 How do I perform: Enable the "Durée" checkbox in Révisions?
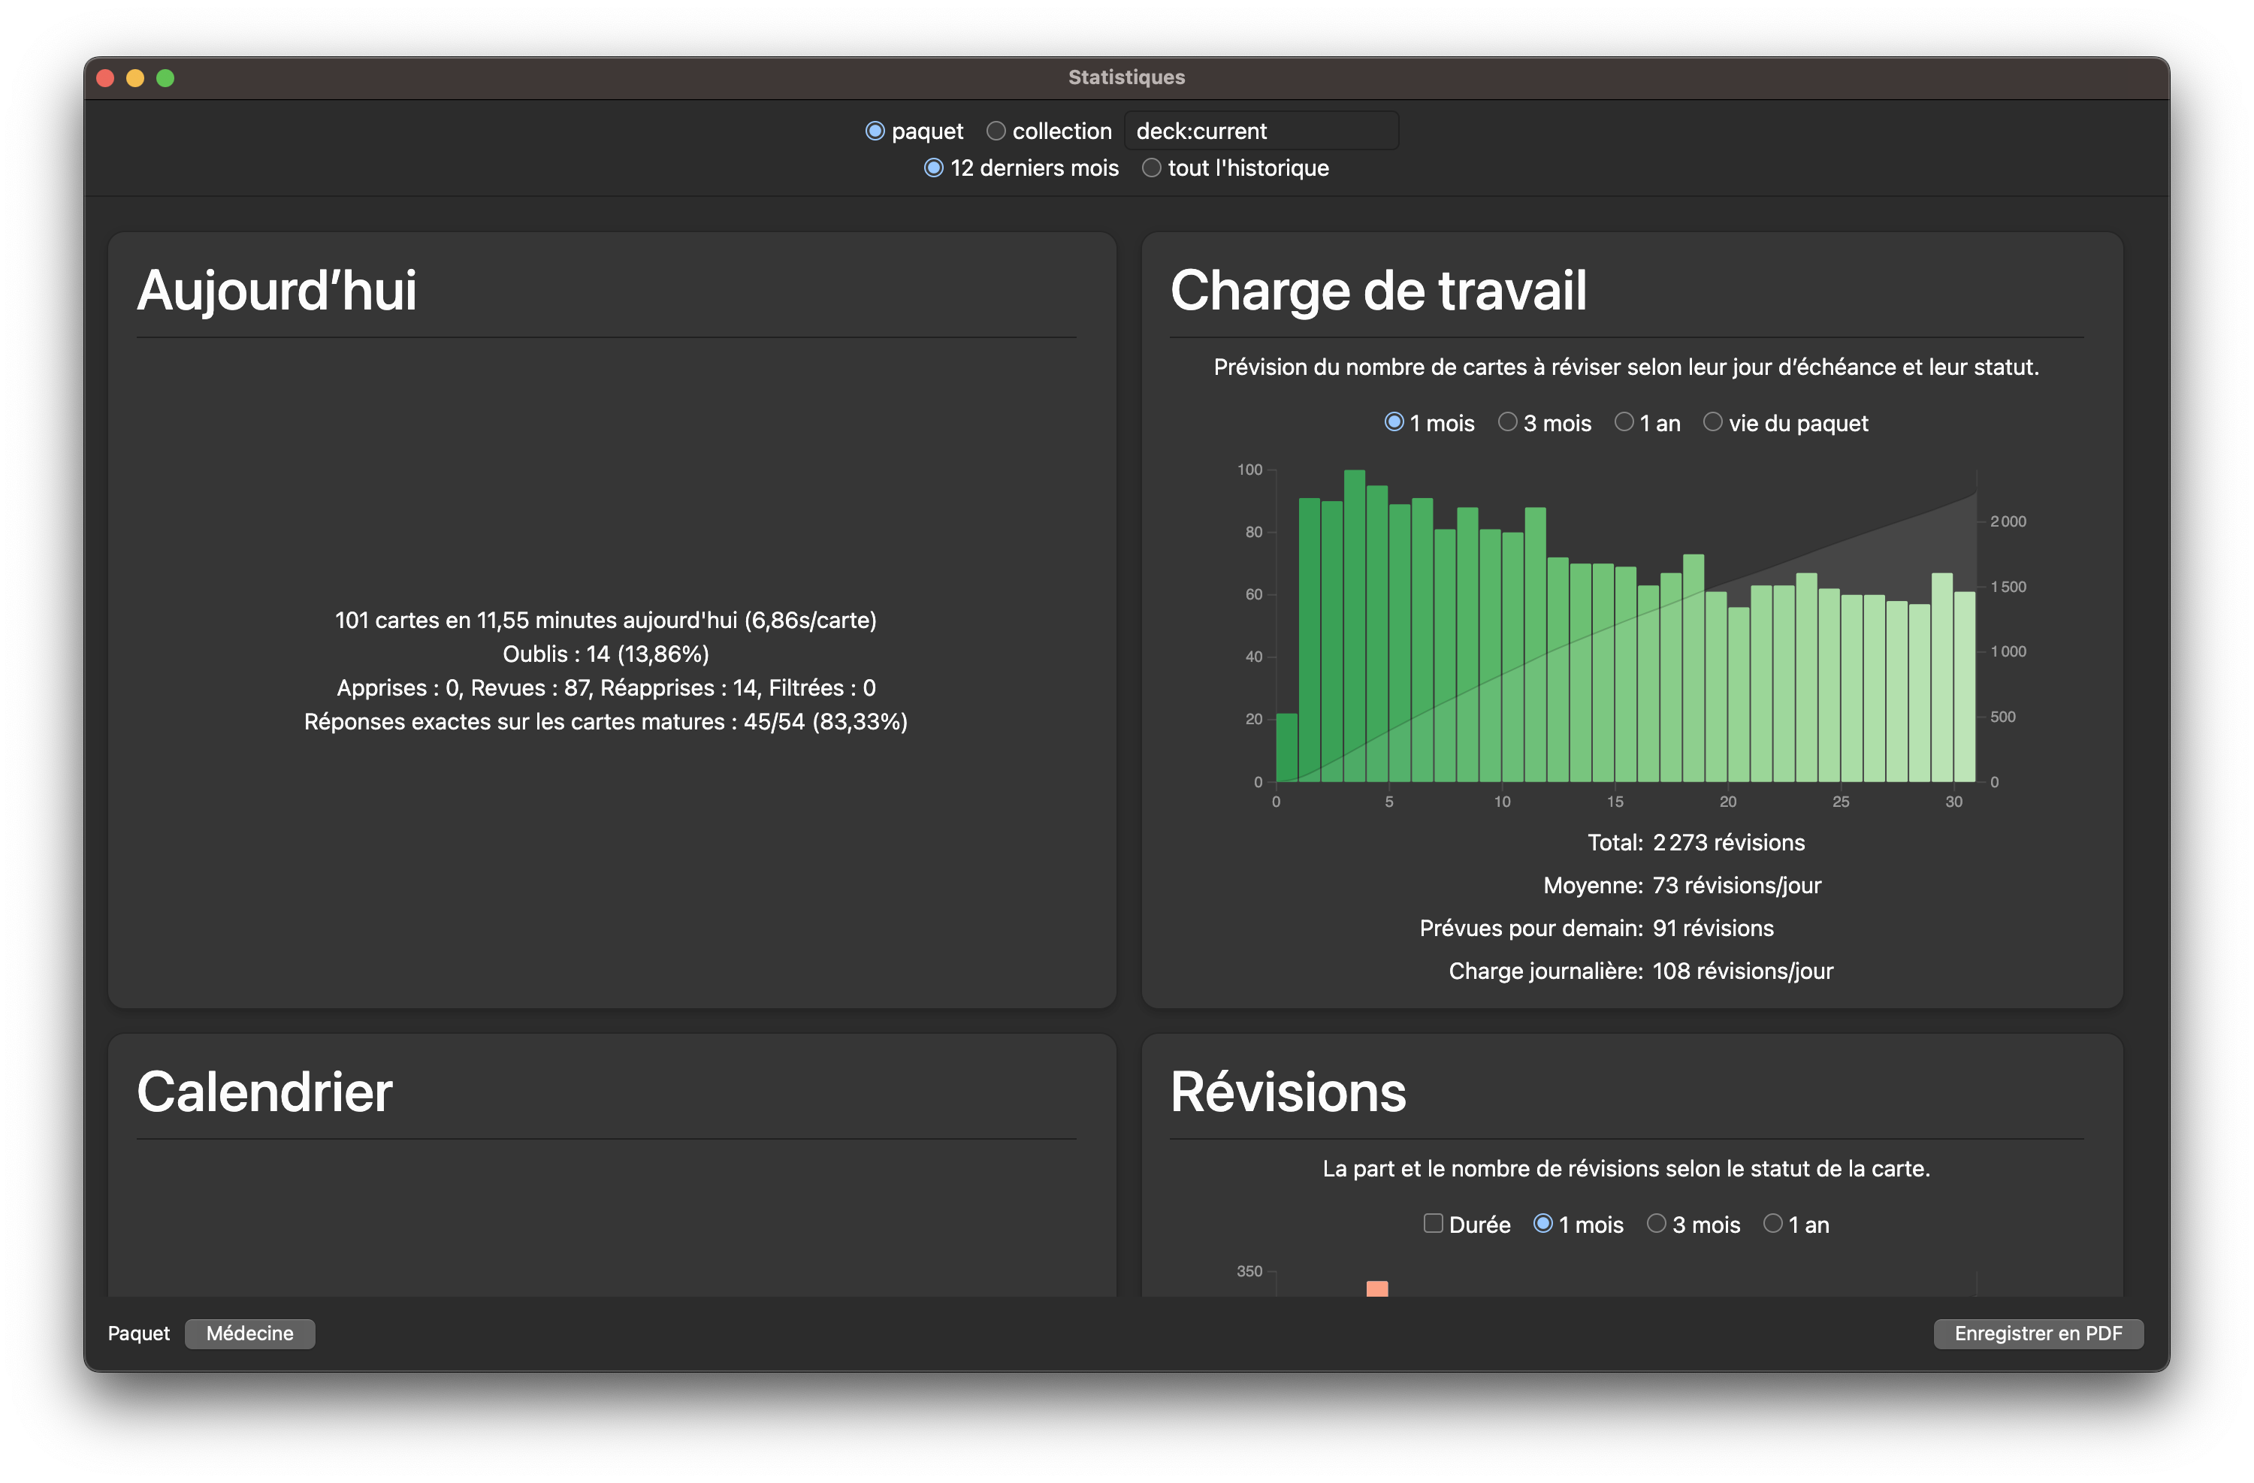pyautogui.click(x=1433, y=1224)
